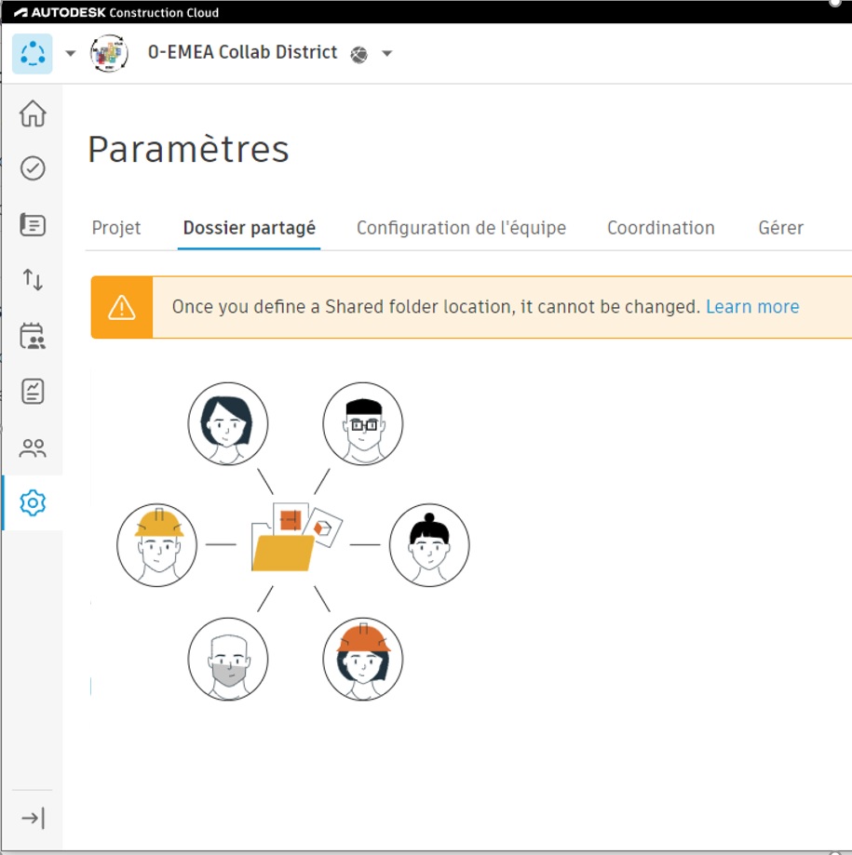This screenshot has height=855, width=852.
Task: Open the product switcher dropdown arrow
Action: tap(71, 54)
